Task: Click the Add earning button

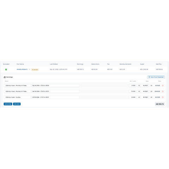Action: (8, 104)
